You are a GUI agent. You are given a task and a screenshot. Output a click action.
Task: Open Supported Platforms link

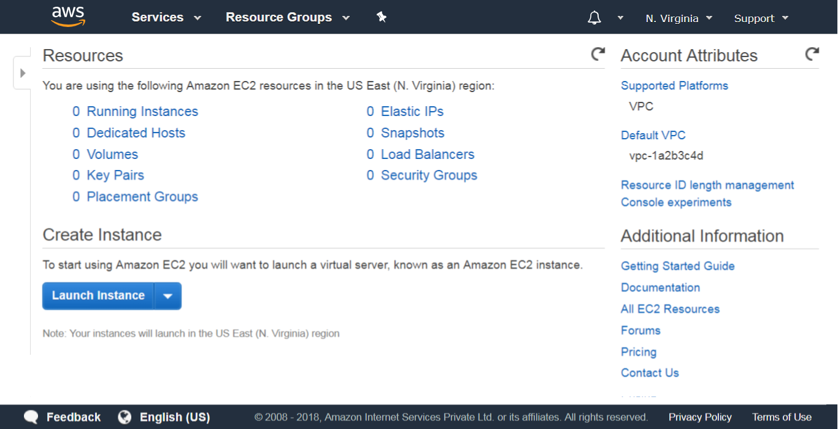point(674,86)
